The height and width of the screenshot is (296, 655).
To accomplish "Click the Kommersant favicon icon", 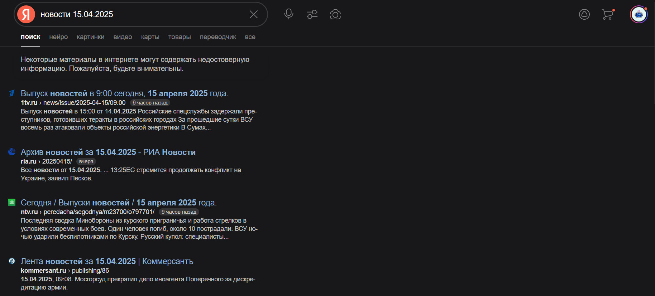I will (x=12, y=261).
